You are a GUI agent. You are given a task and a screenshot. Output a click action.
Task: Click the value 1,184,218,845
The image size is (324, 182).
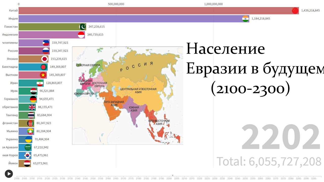pos(261,19)
